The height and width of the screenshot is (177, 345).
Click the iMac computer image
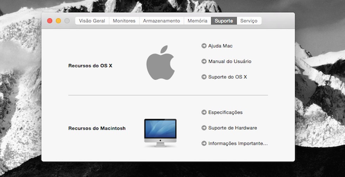point(160,133)
